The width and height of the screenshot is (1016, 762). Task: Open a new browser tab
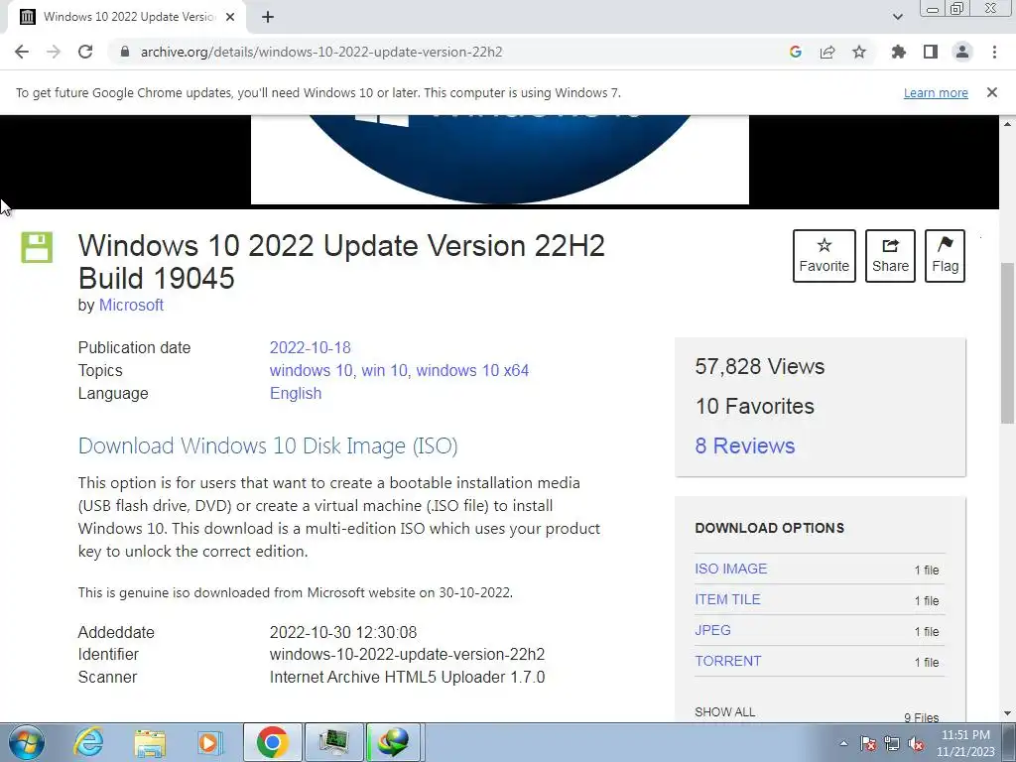[268, 17]
